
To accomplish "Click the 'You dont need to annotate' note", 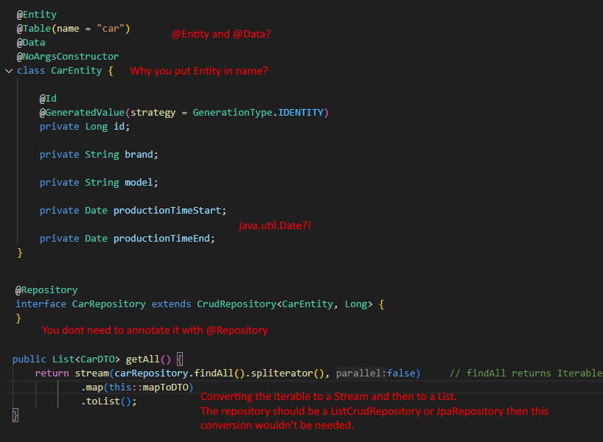I will (155, 330).
